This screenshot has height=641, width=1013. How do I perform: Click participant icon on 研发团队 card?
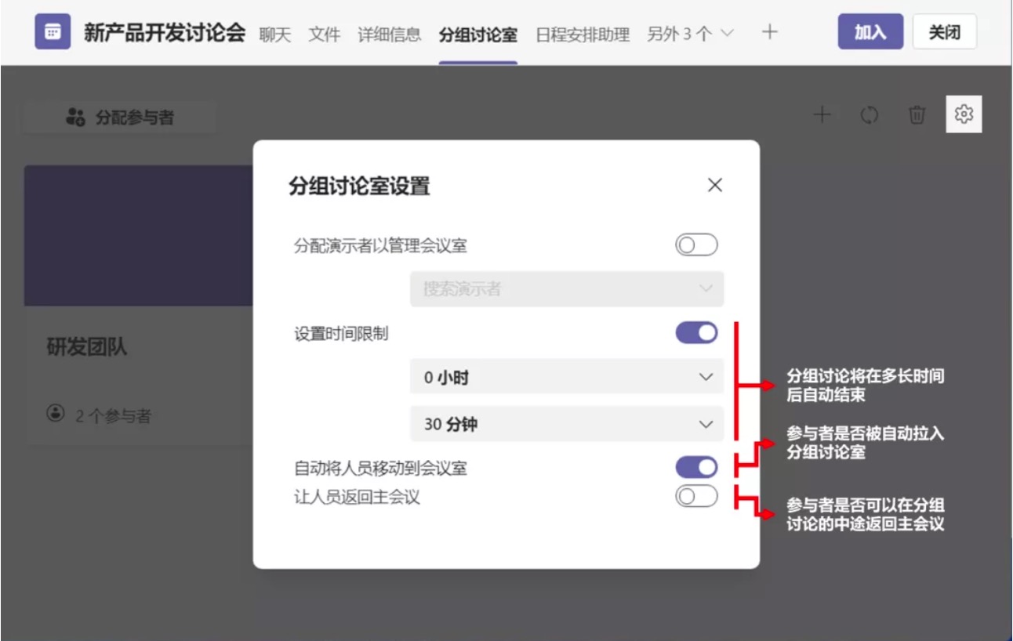tap(55, 414)
